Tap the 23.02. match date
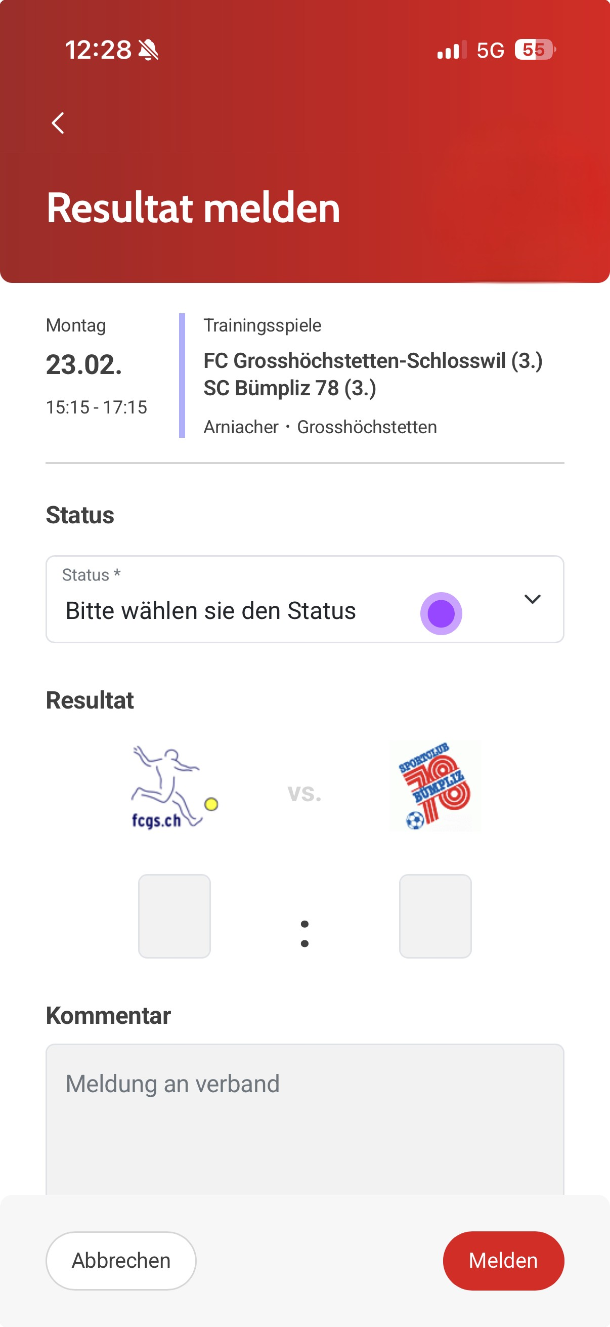Image resolution: width=610 pixels, height=1327 pixels. coord(84,365)
